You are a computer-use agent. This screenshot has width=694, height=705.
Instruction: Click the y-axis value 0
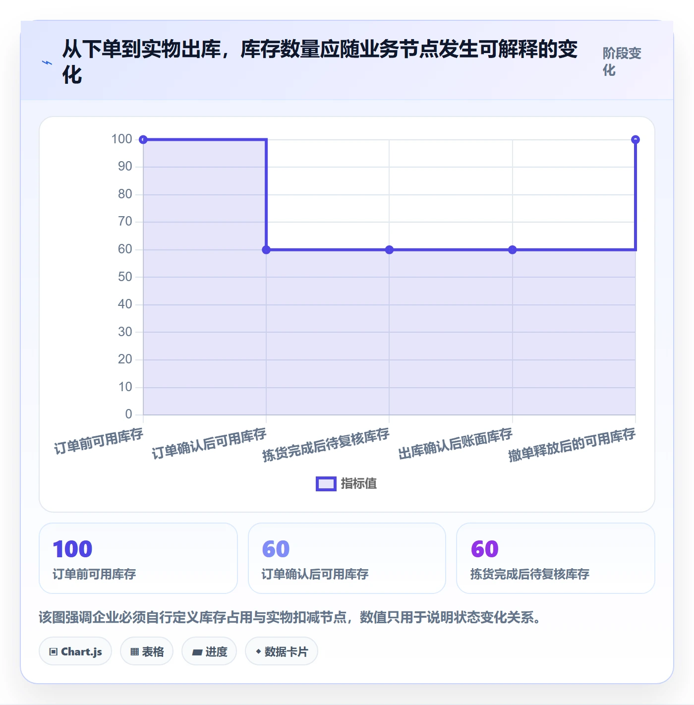pos(129,414)
